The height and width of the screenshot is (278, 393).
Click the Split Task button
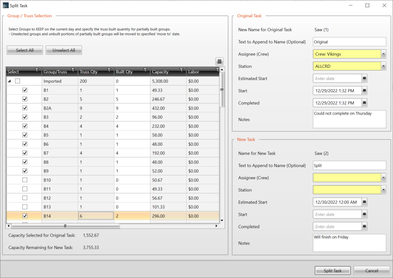click(332, 271)
